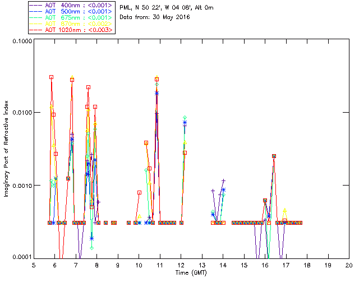
Task: Click the 5 tick on the time axis
Action: pyautogui.click(x=34, y=265)
